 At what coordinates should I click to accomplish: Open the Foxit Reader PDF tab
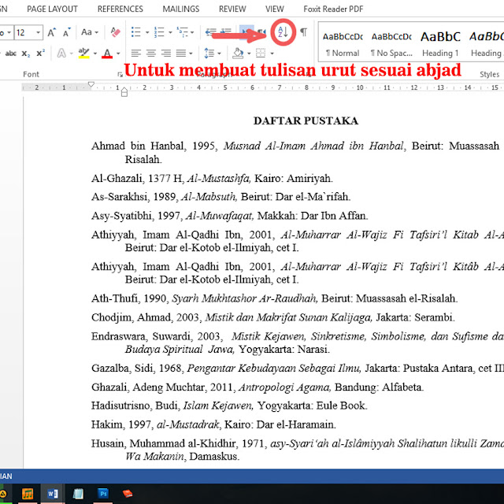(x=333, y=9)
